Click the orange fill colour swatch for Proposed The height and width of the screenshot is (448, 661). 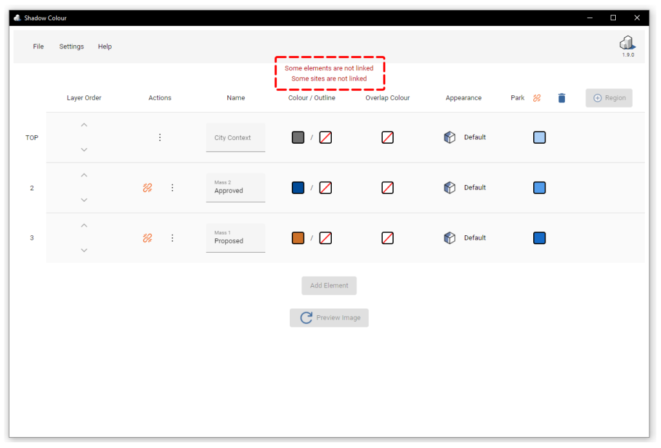click(298, 237)
